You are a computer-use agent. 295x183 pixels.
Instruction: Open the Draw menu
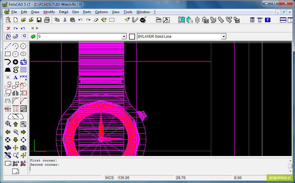click(35, 12)
